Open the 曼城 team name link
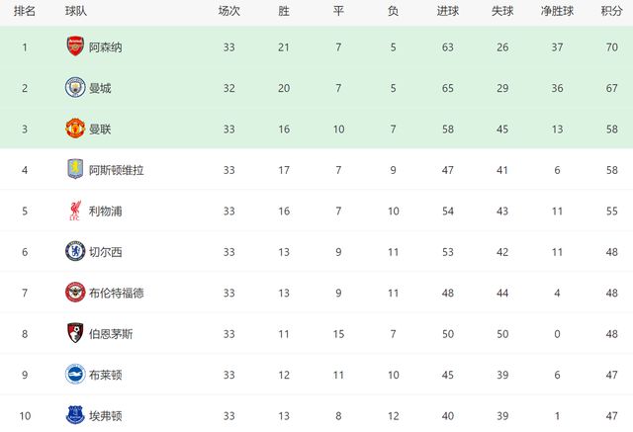 (100, 87)
